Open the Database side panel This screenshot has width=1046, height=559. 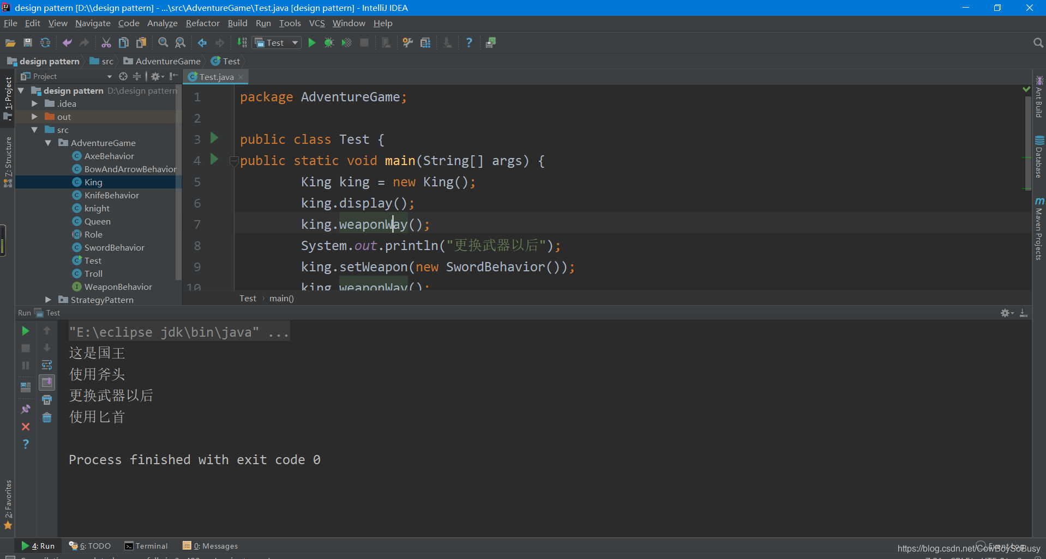point(1039,157)
